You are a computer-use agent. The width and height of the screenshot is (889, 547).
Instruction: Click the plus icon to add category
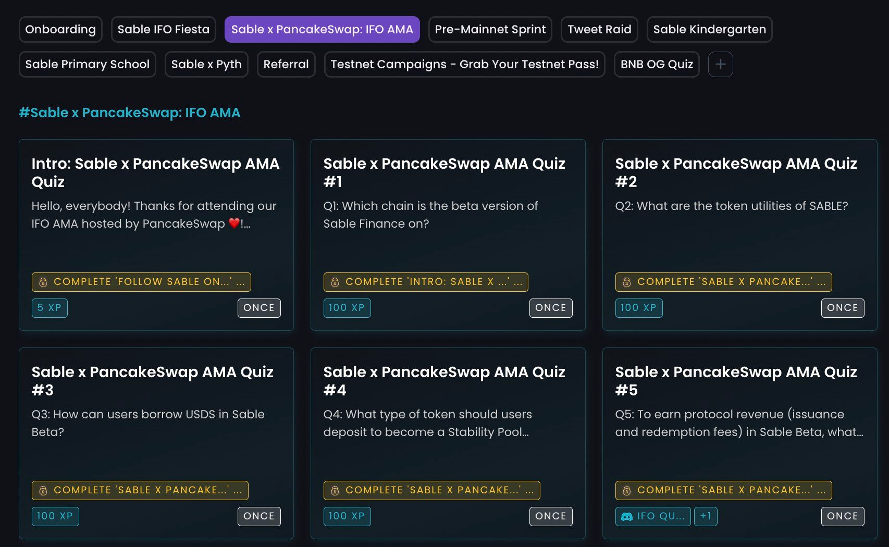[720, 65]
